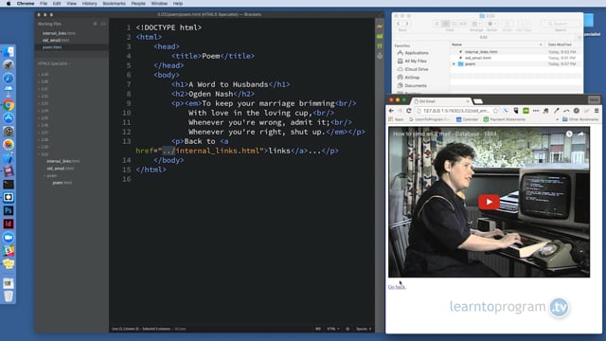Open LearnToProgram bookmark
The image size is (606, 341).
(x=430, y=119)
